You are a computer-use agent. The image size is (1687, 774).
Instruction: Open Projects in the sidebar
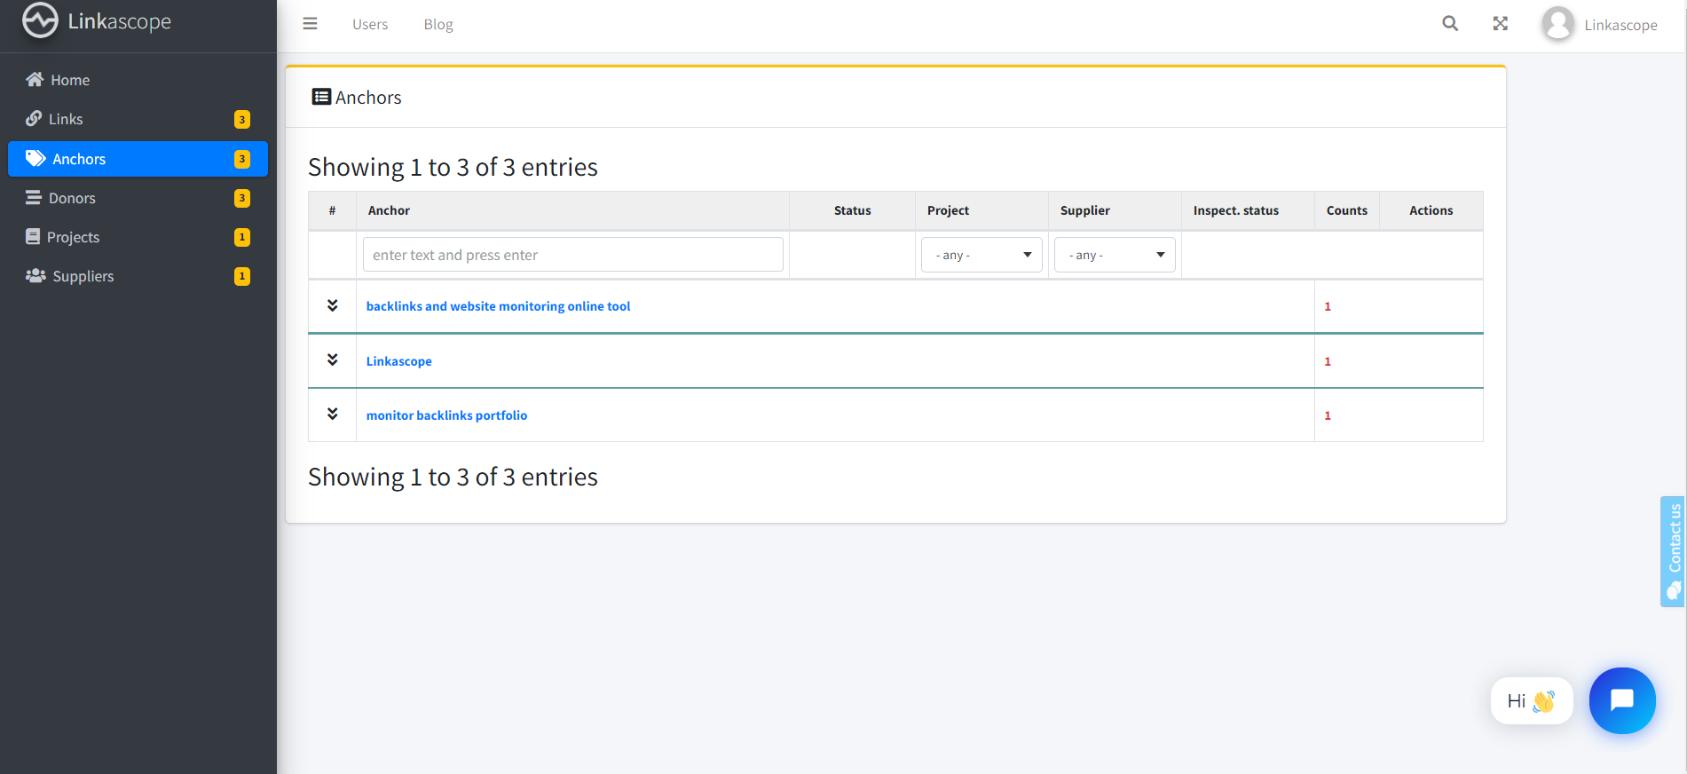(x=138, y=237)
